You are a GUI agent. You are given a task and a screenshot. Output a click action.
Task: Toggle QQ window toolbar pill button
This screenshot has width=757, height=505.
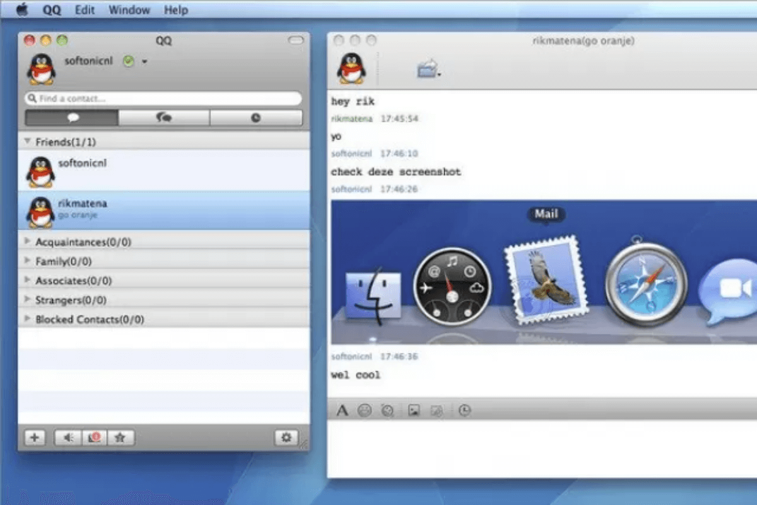coord(295,41)
